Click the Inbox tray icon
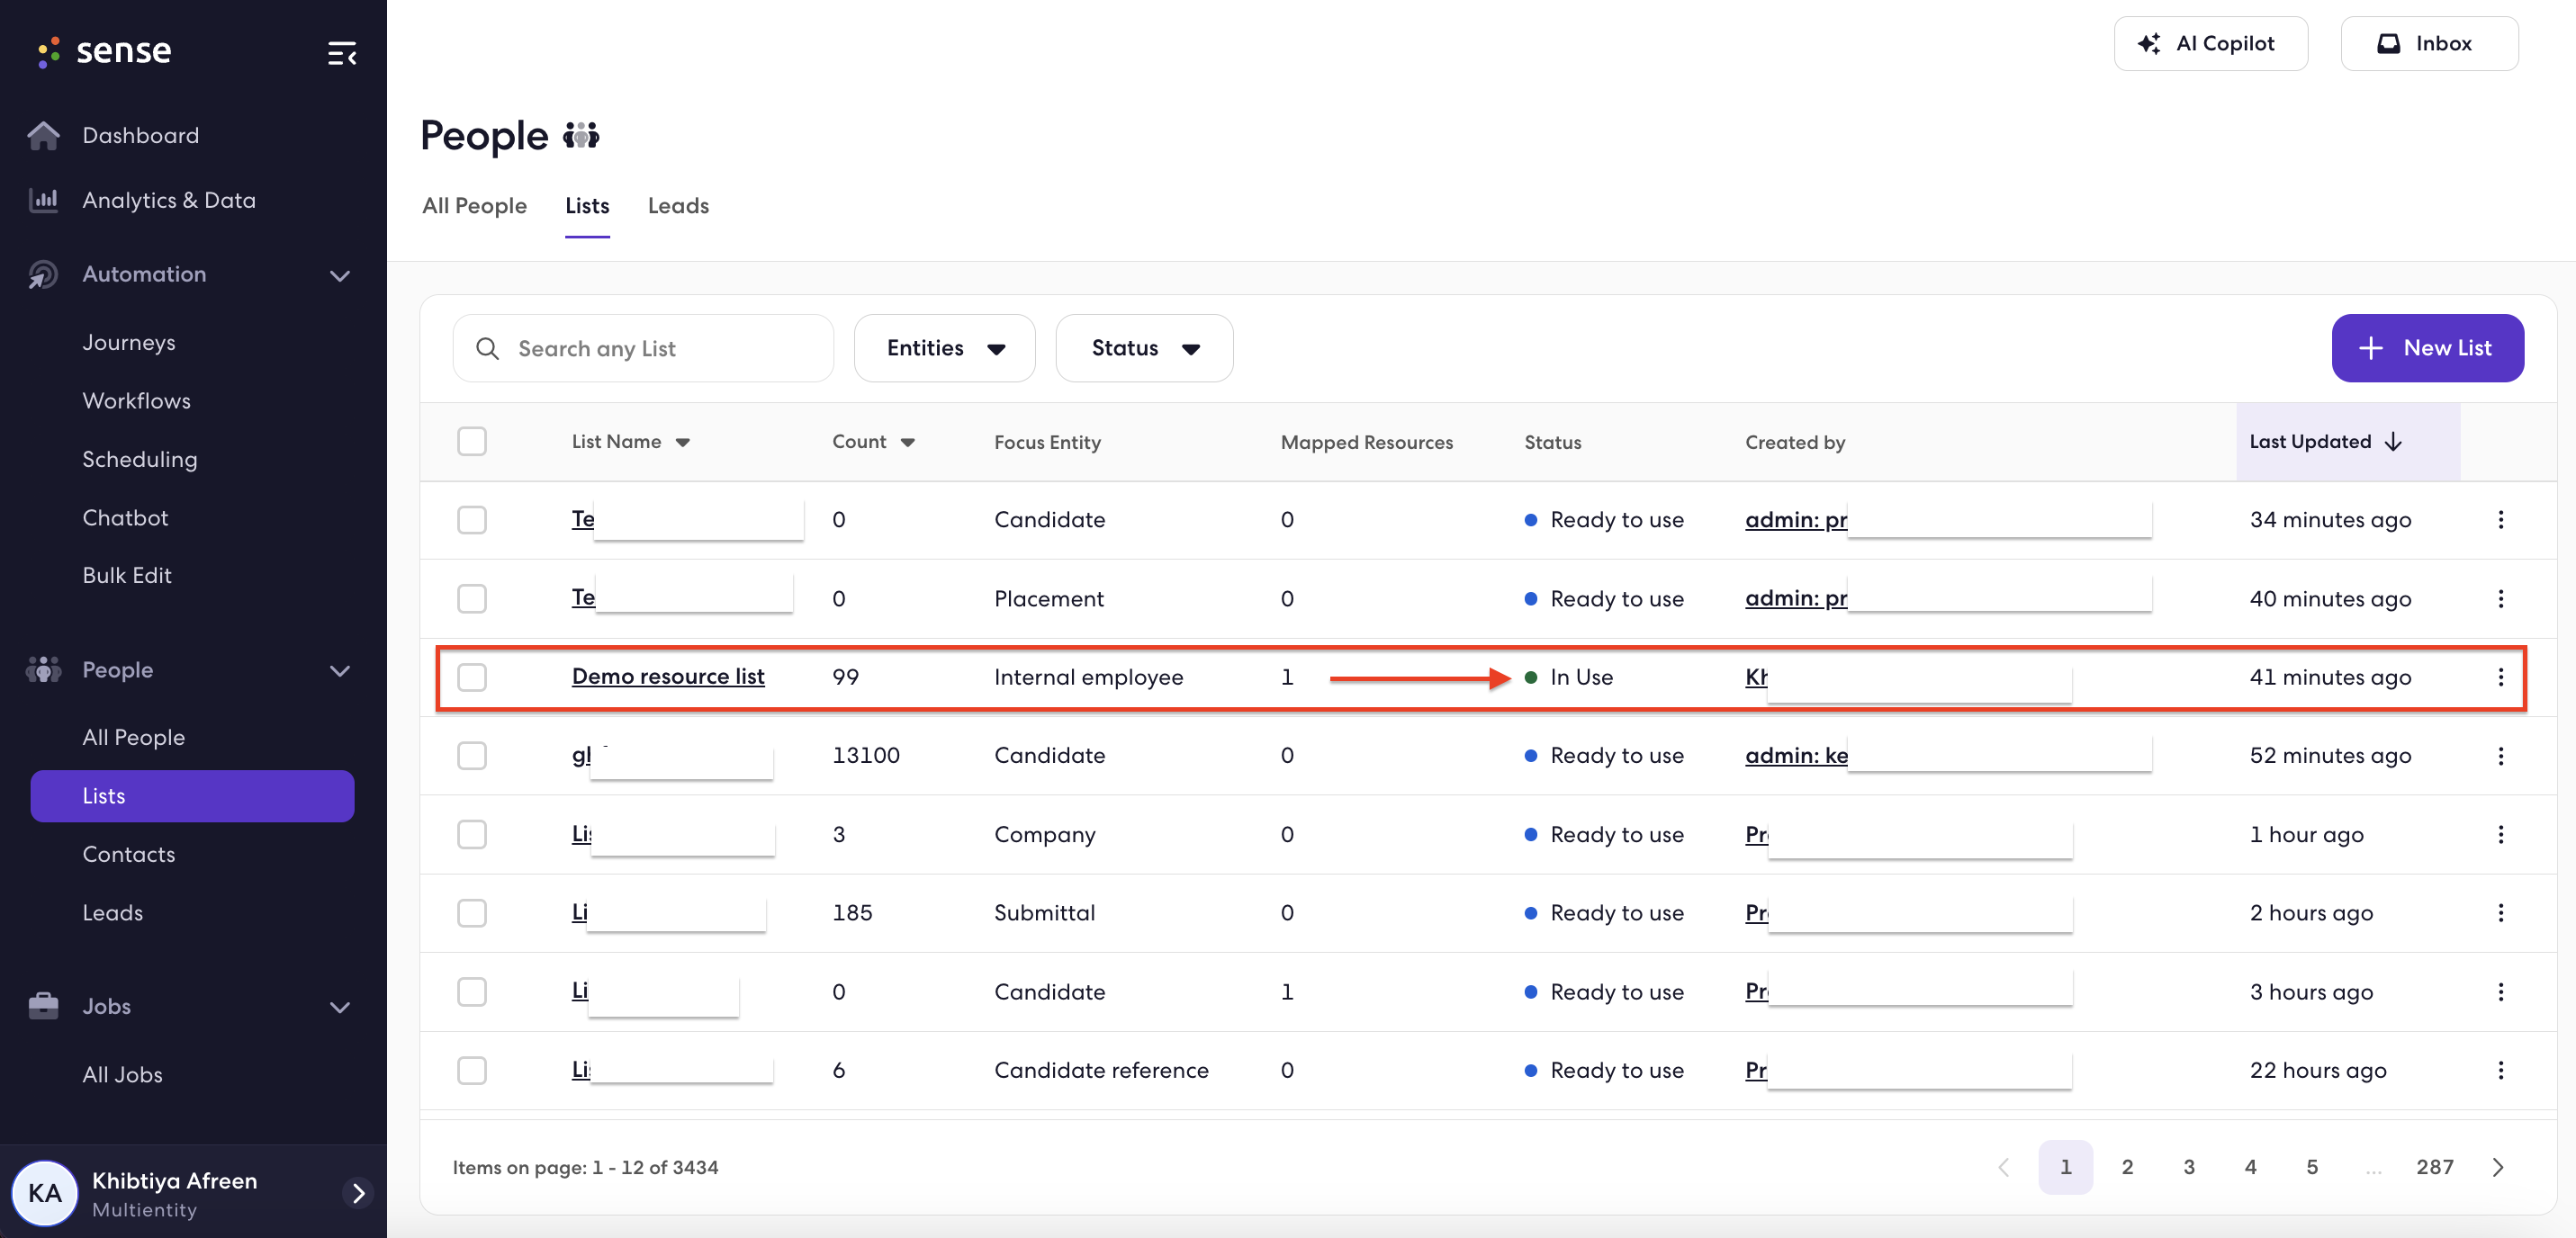 (x=2389, y=43)
